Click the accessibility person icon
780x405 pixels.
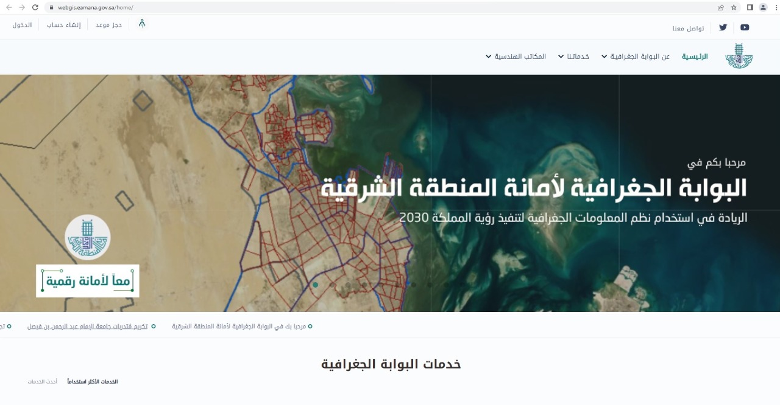coord(142,24)
